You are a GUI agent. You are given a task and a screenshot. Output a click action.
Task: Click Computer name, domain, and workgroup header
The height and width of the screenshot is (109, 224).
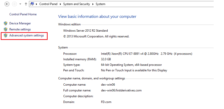[91, 78]
